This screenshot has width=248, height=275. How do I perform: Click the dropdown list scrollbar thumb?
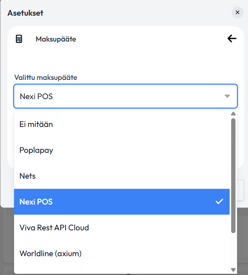[233, 175]
